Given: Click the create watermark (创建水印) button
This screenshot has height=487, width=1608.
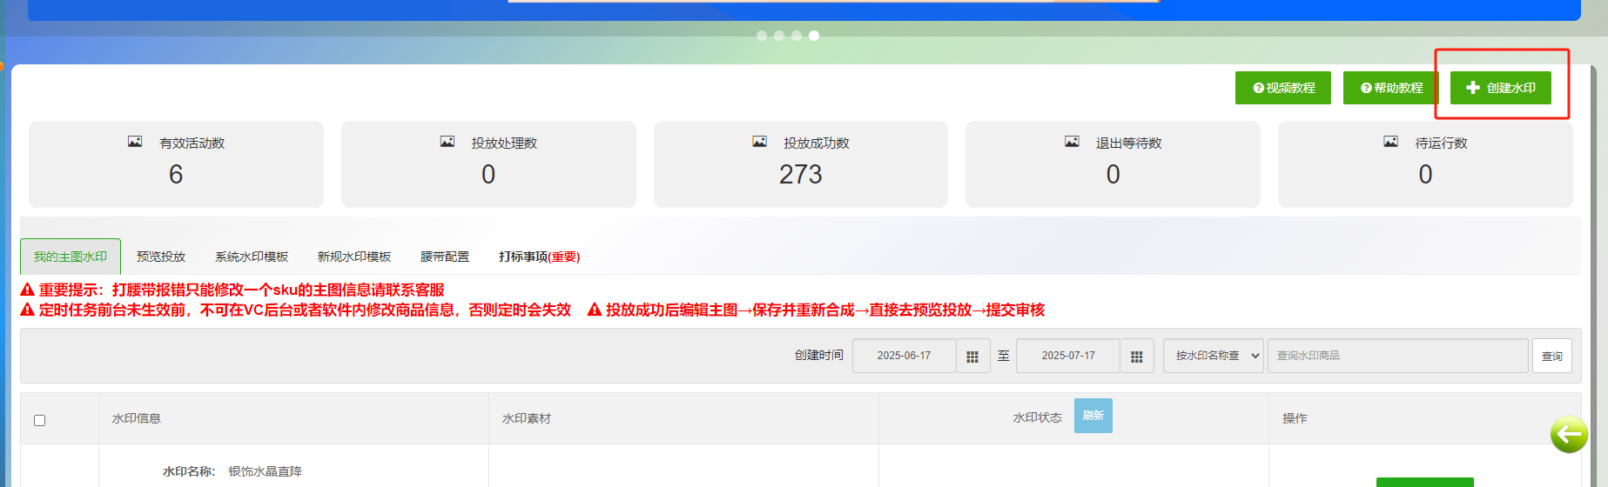Looking at the screenshot, I should click(1500, 88).
